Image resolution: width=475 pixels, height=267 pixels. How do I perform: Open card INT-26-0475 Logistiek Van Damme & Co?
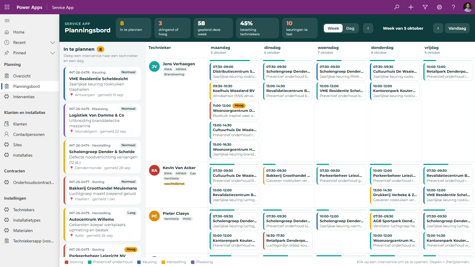[102, 120]
